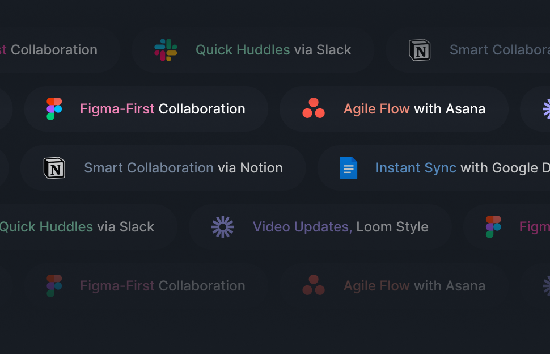The height and width of the screenshot is (354, 550).
Task: Click the truncated 'Smart Collabora' text in top row
Action: click(499, 50)
